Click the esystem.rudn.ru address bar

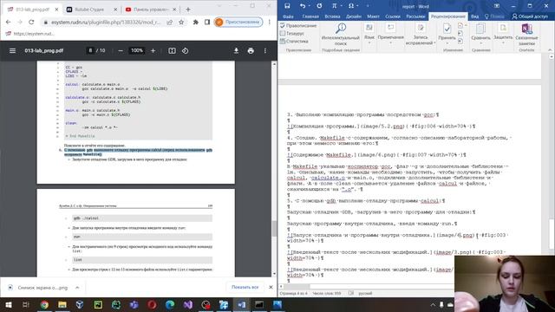106,22
